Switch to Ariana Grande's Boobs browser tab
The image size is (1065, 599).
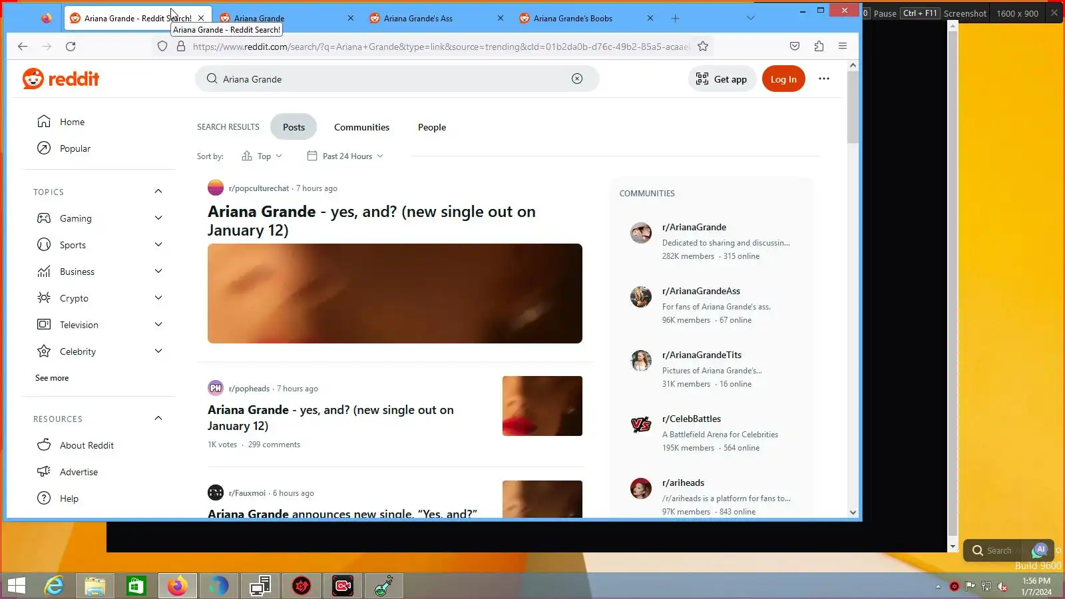point(587,19)
